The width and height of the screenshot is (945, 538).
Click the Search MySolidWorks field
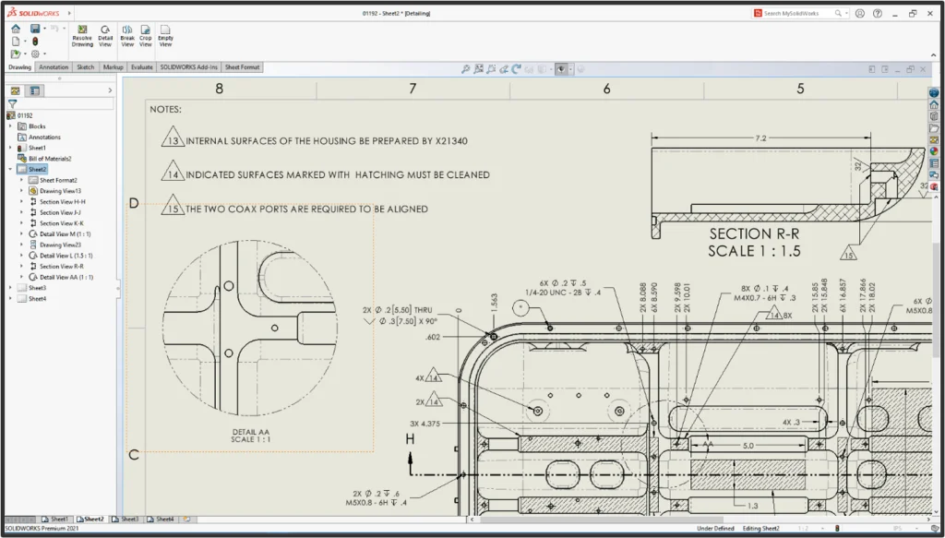797,14
